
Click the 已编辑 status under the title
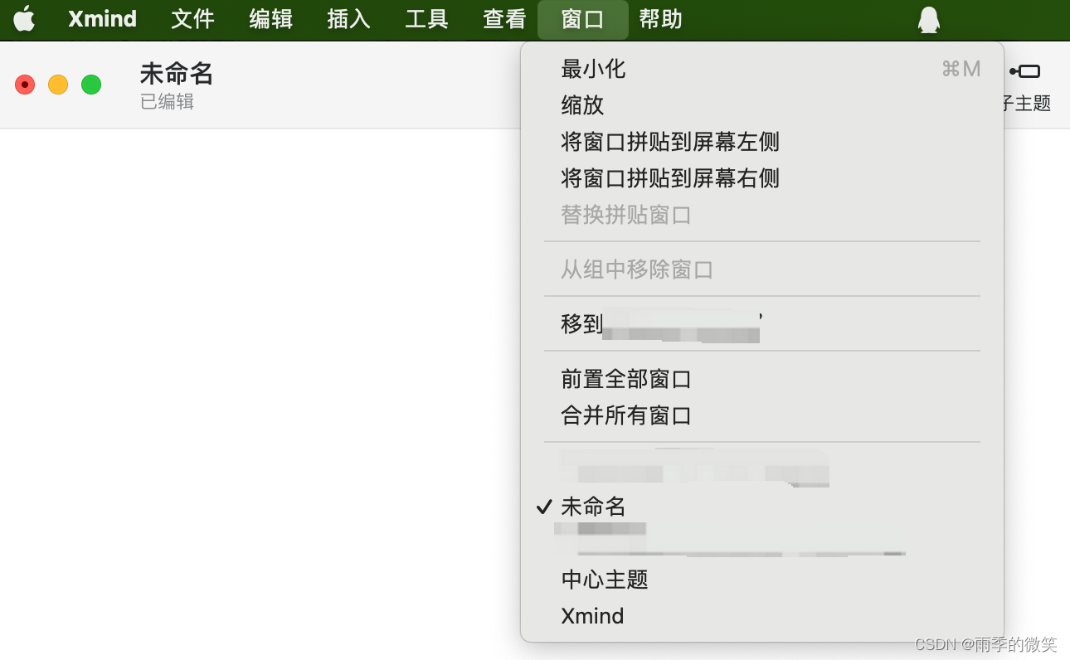tap(167, 102)
